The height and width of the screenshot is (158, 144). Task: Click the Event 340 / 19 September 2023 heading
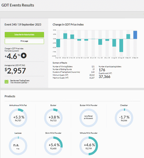pos(23,24)
